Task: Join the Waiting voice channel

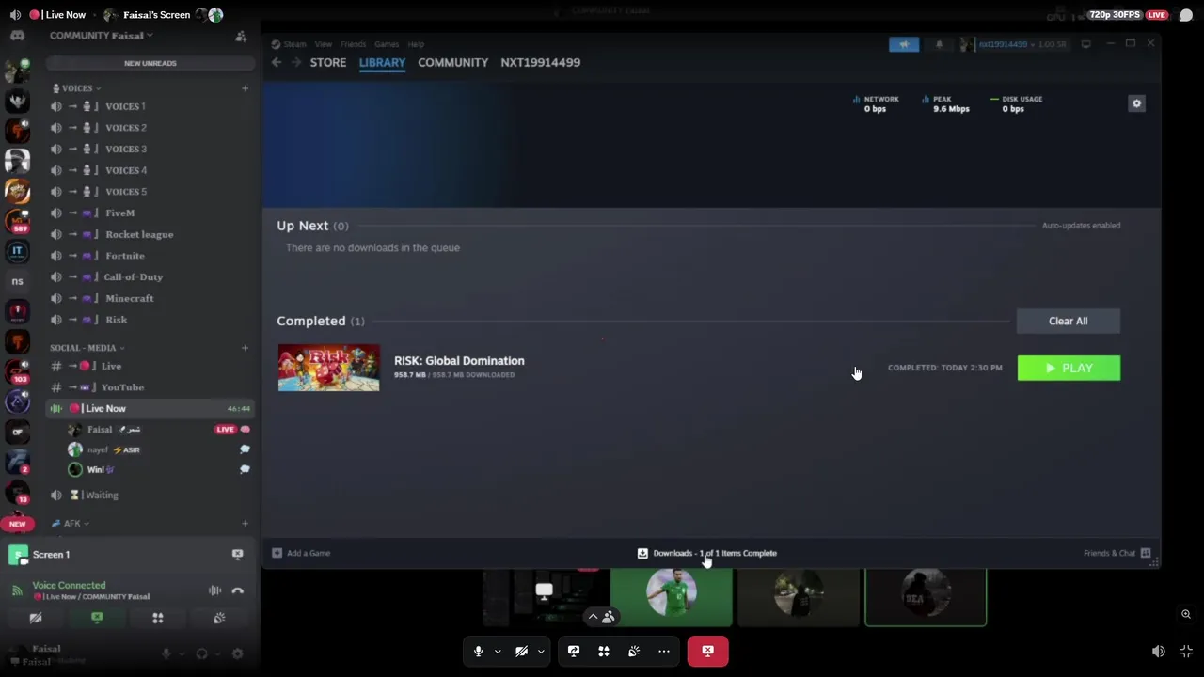Action: [150, 495]
